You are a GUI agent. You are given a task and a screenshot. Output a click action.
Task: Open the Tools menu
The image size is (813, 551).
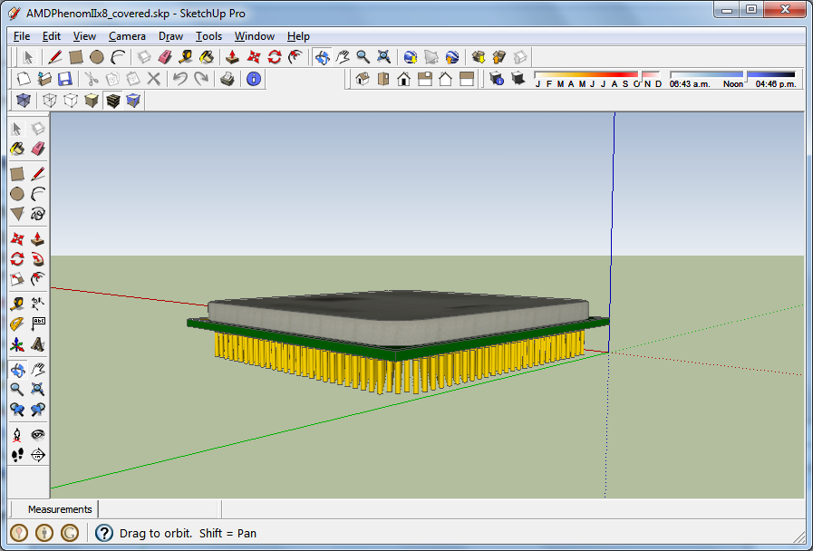208,36
